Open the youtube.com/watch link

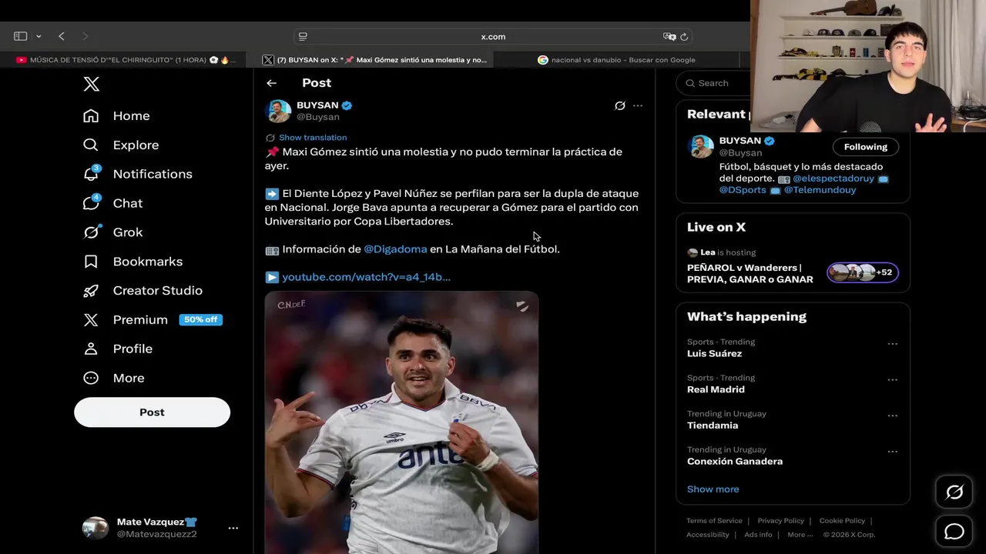point(366,277)
